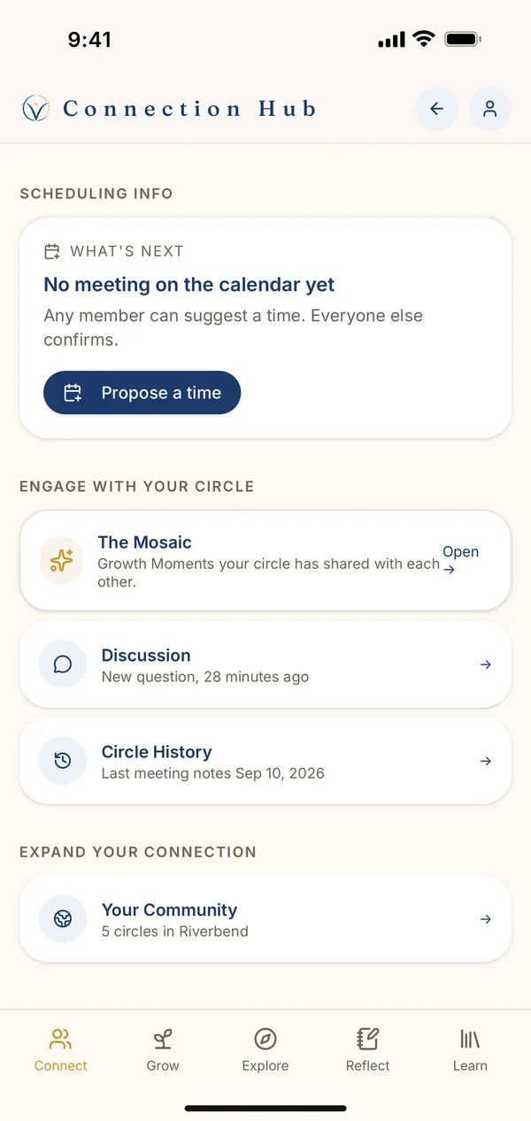
Task: Tap the Circle History title text
Action: (157, 752)
